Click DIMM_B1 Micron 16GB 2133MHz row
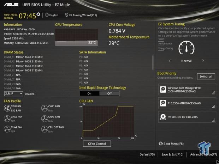This screenshot has width=219, height=164. click(x=23, y=66)
